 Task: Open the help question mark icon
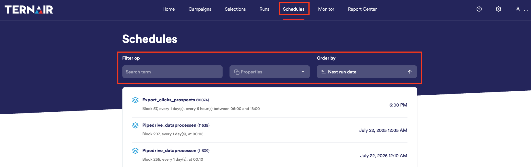479,9
